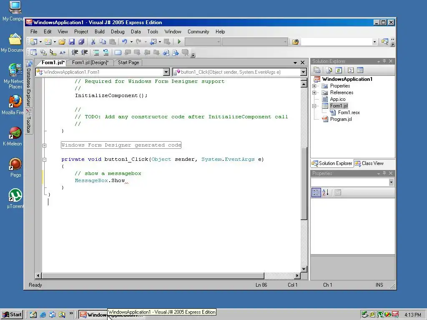Switch to the Start Page tab

tap(128, 62)
